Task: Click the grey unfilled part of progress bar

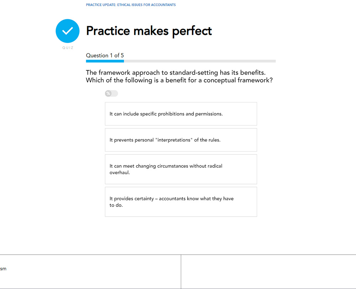Action: click(199, 61)
